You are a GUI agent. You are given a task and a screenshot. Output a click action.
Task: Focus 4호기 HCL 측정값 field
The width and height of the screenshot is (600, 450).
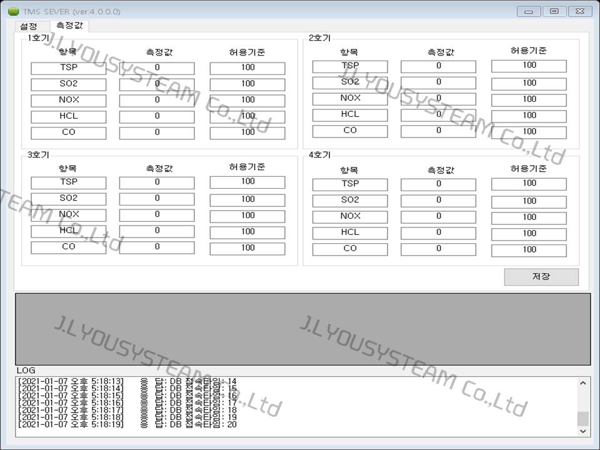click(x=439, y=233)
